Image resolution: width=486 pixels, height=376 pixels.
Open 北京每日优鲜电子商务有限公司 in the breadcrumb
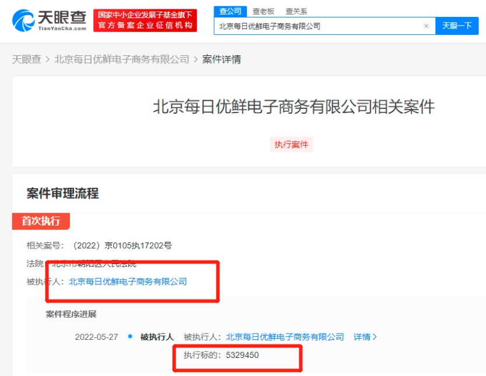pos(121,59)
